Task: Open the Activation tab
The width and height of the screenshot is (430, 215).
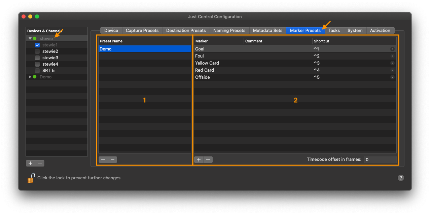Action: pos(380,30)
